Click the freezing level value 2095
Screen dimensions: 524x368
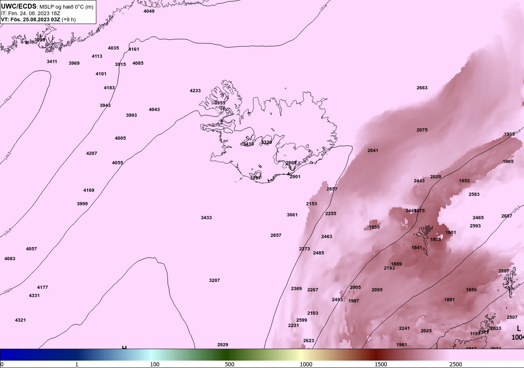[377, 290]
